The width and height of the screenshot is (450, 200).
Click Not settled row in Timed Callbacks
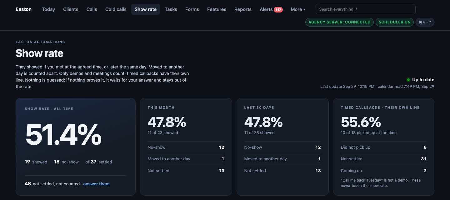click(384, 159)
